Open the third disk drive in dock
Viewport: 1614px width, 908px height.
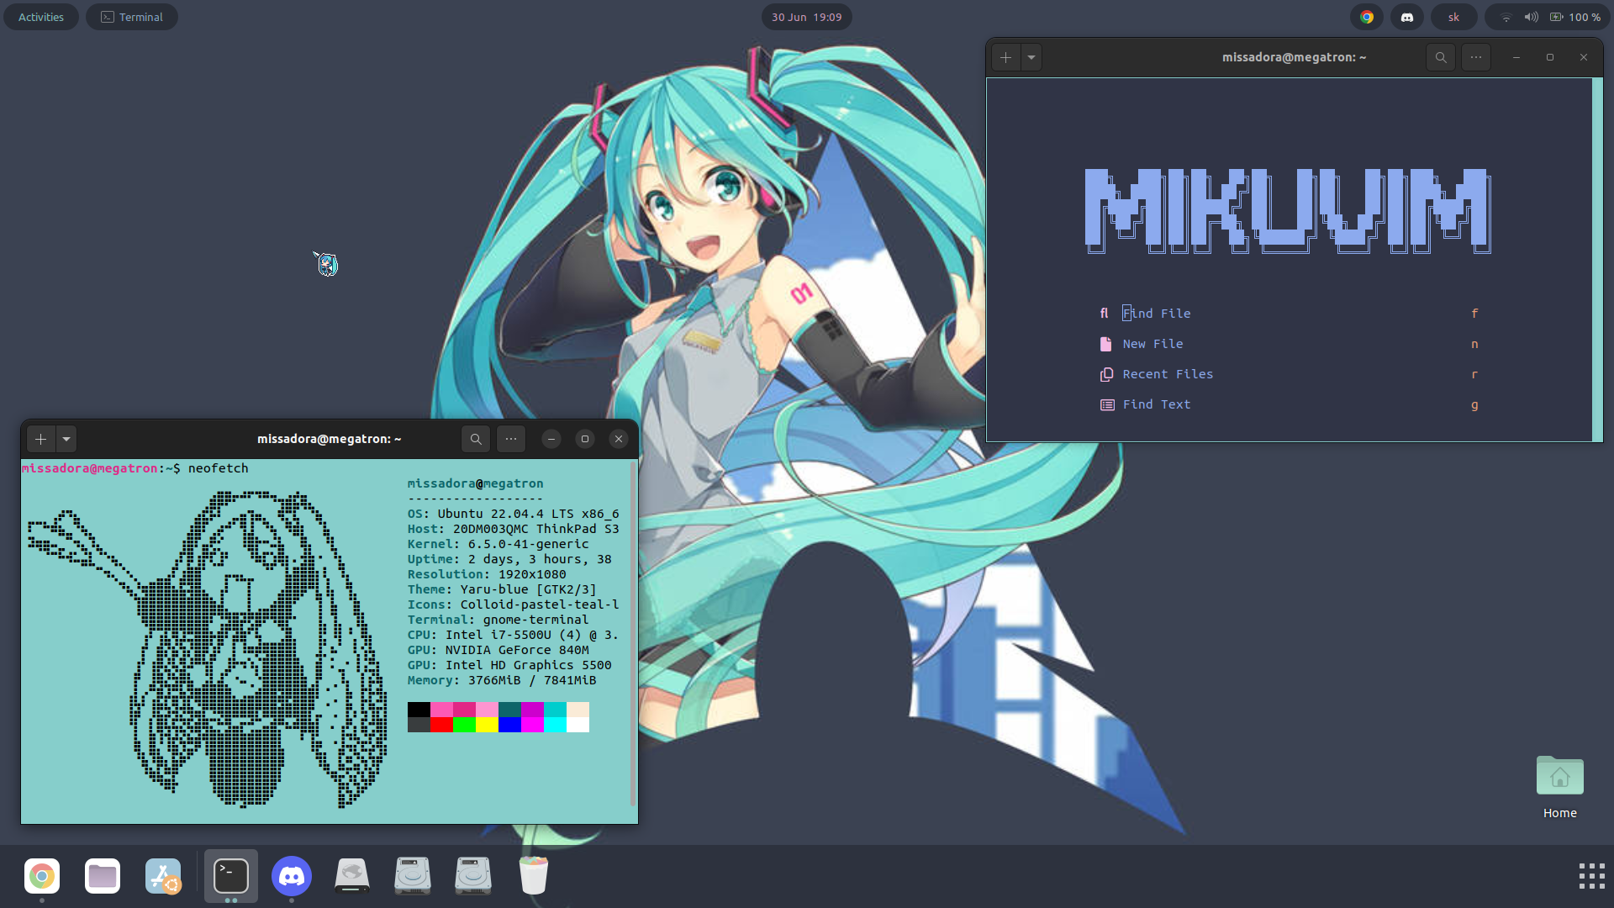tap(473, 876)
